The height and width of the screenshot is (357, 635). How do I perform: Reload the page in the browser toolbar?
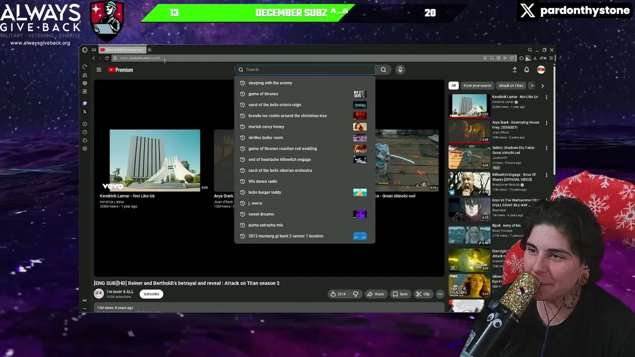coord(107,58)
